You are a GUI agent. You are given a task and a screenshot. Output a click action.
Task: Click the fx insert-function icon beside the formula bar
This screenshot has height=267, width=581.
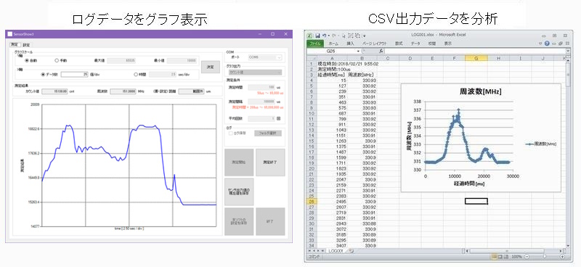tap(381, 51)
